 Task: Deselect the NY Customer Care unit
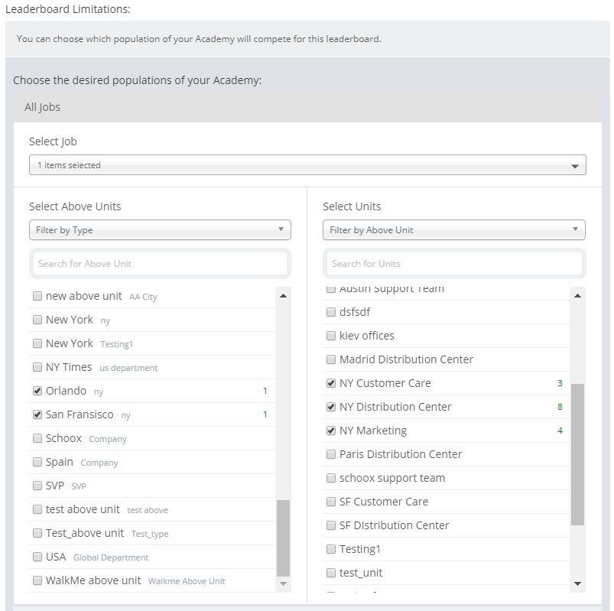tap(331, 383)
